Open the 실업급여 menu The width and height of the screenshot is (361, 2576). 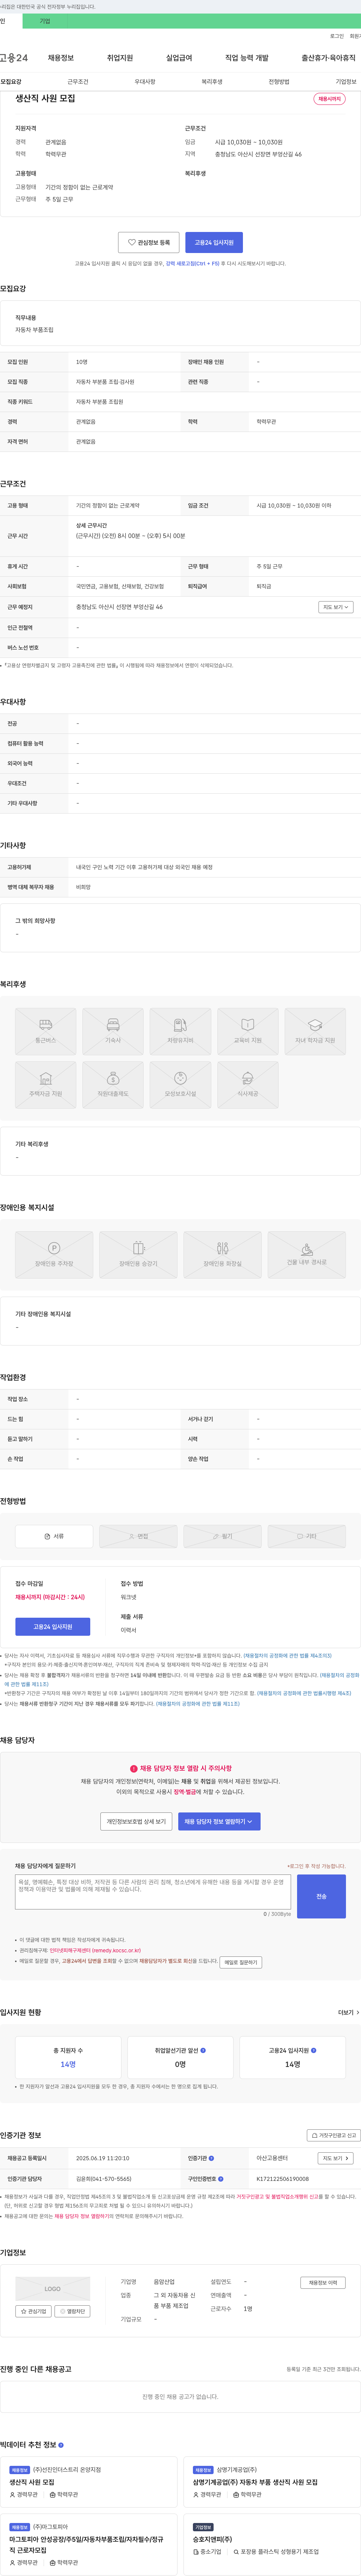coord(179,58)
